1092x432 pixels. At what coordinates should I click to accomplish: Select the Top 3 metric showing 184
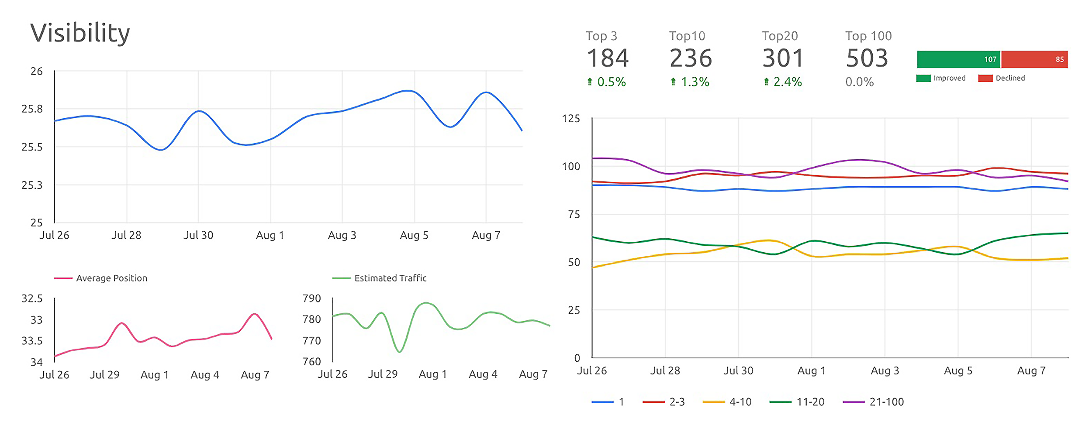click(x=607, y=57)
